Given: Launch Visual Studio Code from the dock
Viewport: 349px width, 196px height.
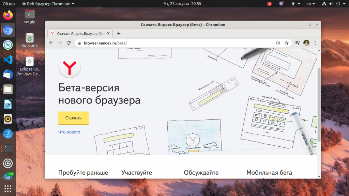Looking at the screenshot, I should point(7,60).
